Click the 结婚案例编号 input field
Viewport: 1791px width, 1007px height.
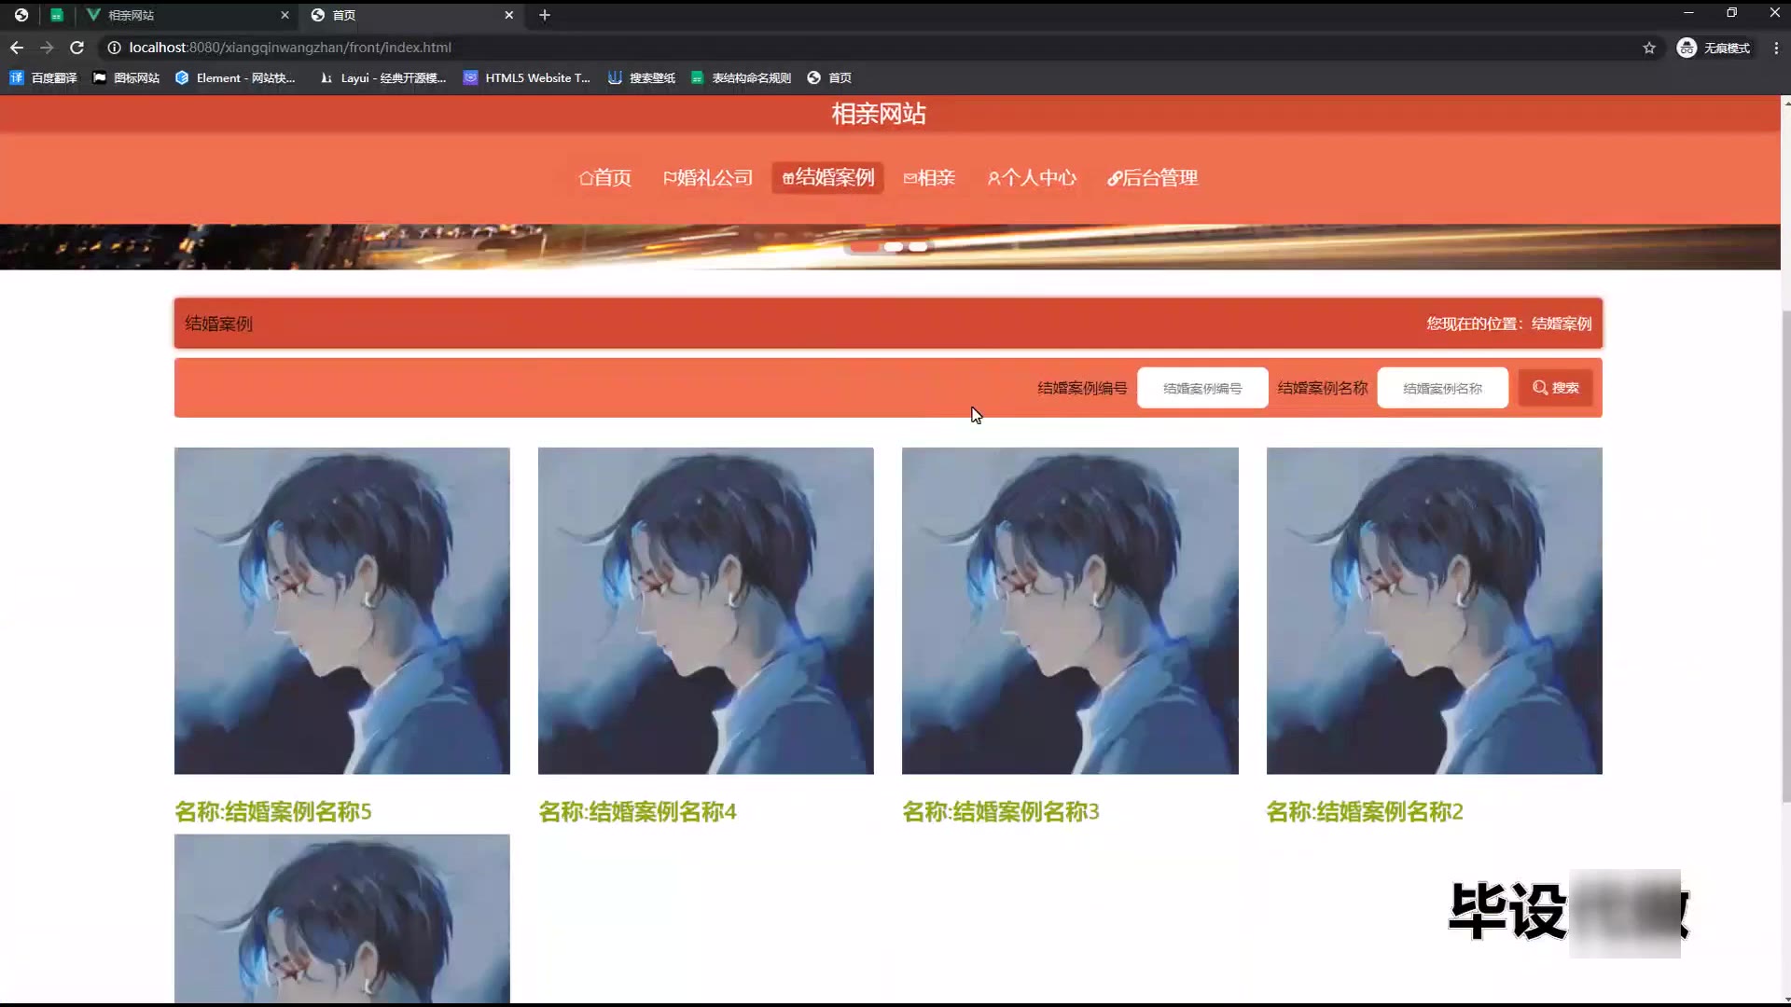(x=1202, y=388)
